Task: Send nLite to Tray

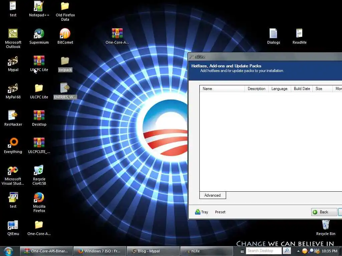Action: pos(201,212)
